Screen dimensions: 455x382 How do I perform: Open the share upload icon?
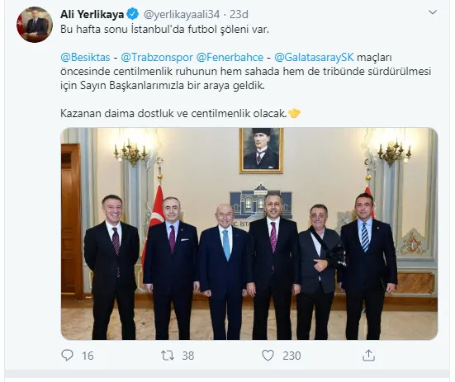tap(368, 356)
